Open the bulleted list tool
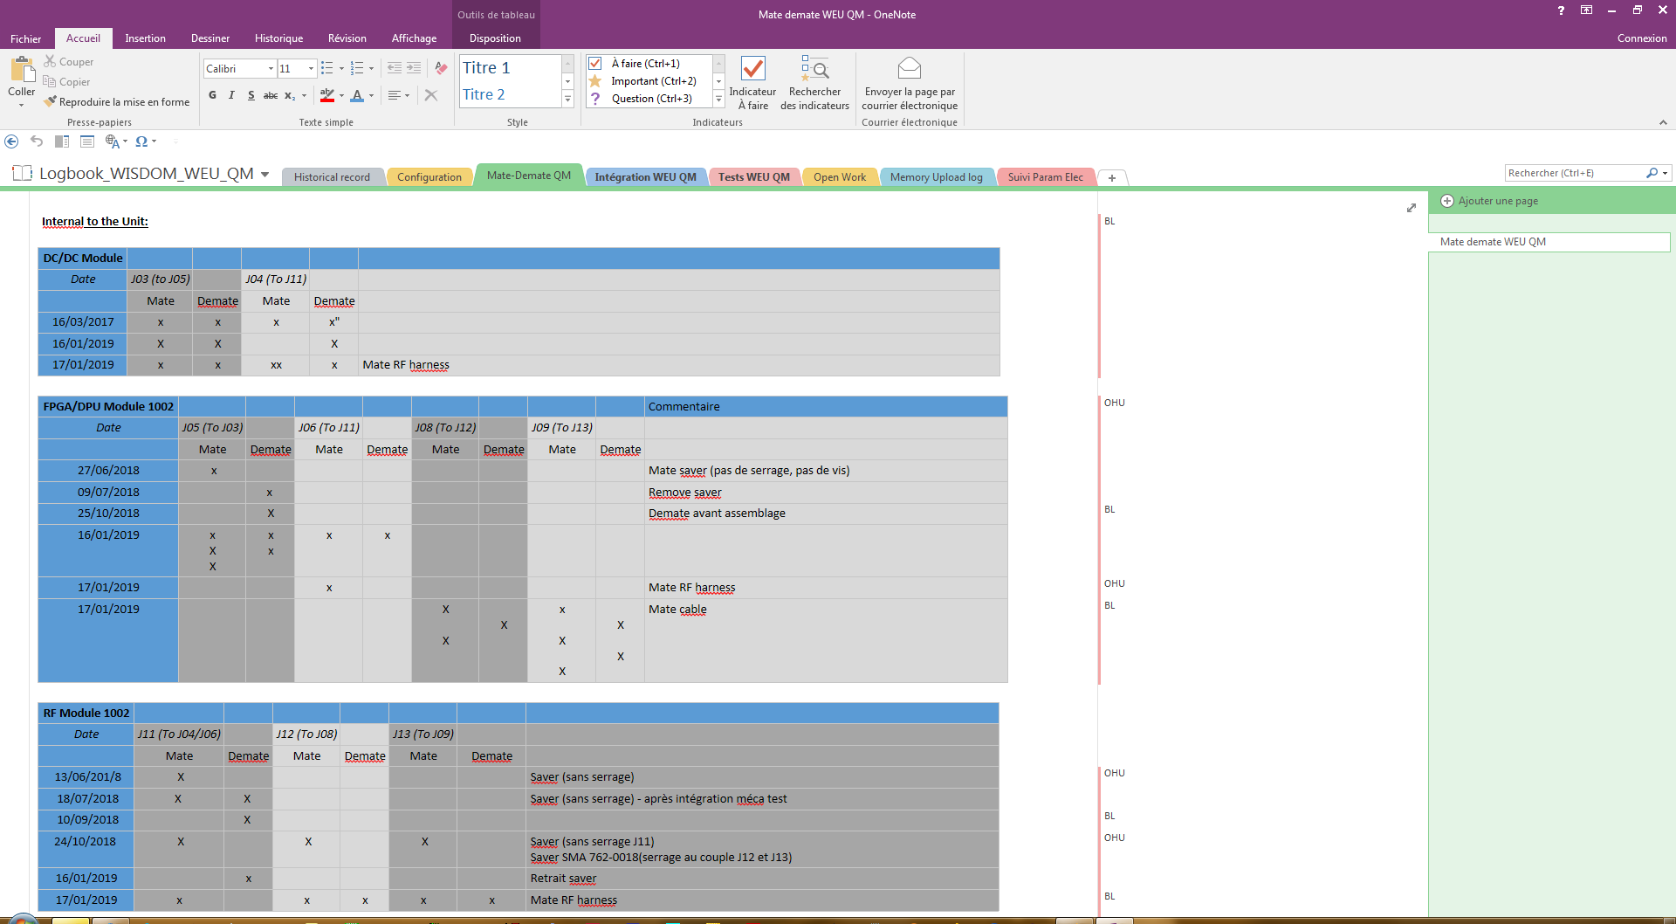The height and width of the screenshot is (924, 1676). [x=327, y=68]
